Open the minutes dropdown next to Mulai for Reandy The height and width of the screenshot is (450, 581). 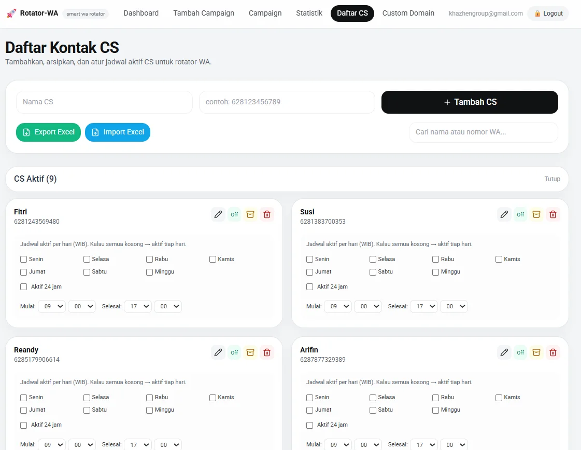click(x=82, y=444)
